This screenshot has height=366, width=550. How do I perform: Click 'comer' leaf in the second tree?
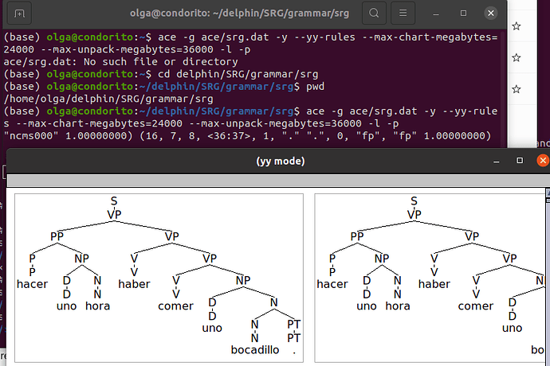tap(476, 306)
